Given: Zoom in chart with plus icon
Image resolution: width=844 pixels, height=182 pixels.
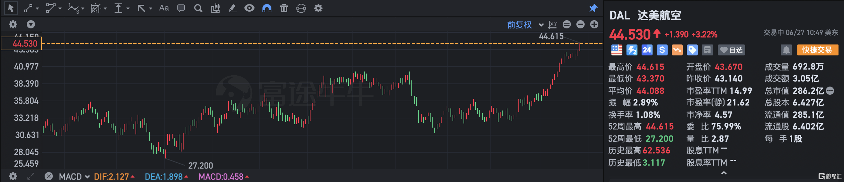Looking at the screenshot, I should [594, 24].
